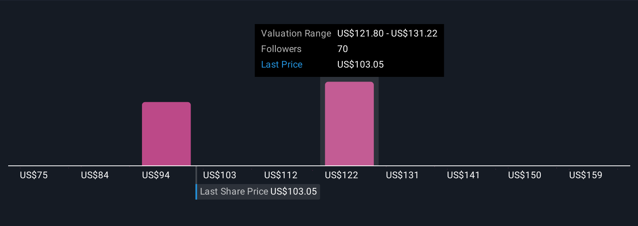Click the US$159 axis label
The height and width of the screenshot is (226, 638).
tap(586, 175)
